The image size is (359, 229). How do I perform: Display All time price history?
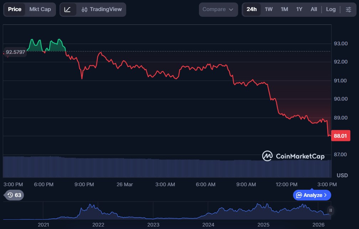click(x=314, y=9)
